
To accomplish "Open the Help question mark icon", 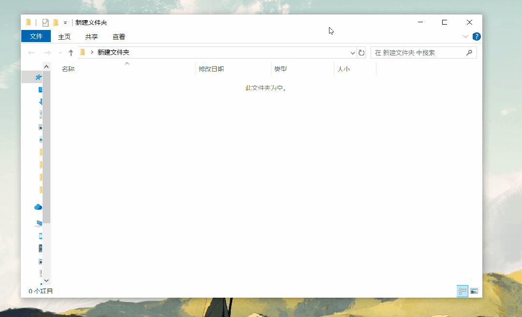I will click(477, 36).
